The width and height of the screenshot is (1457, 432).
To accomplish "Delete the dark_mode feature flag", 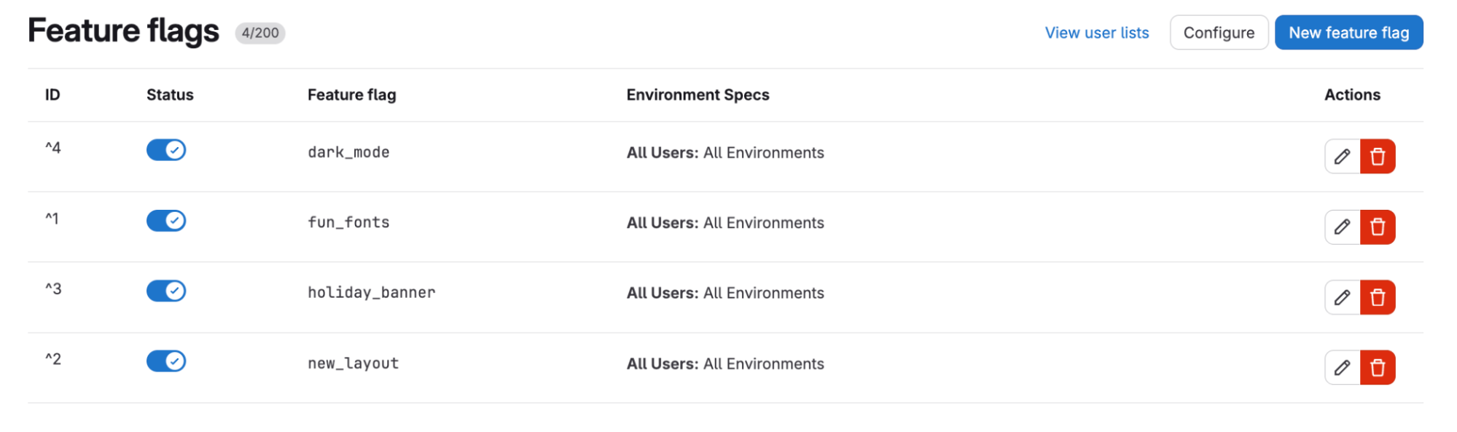I will [x=1378, y=156].
